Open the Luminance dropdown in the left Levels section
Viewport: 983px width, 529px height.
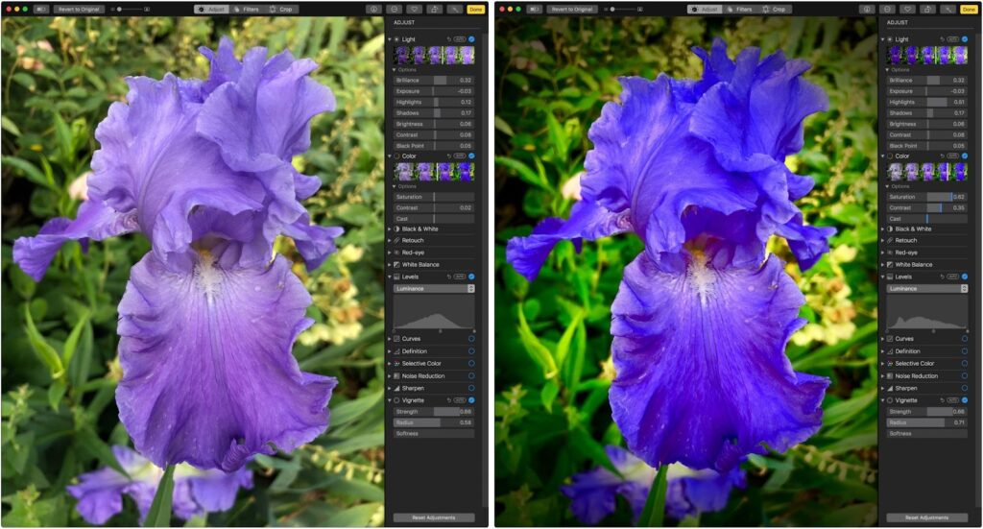(x=434, y=288)
